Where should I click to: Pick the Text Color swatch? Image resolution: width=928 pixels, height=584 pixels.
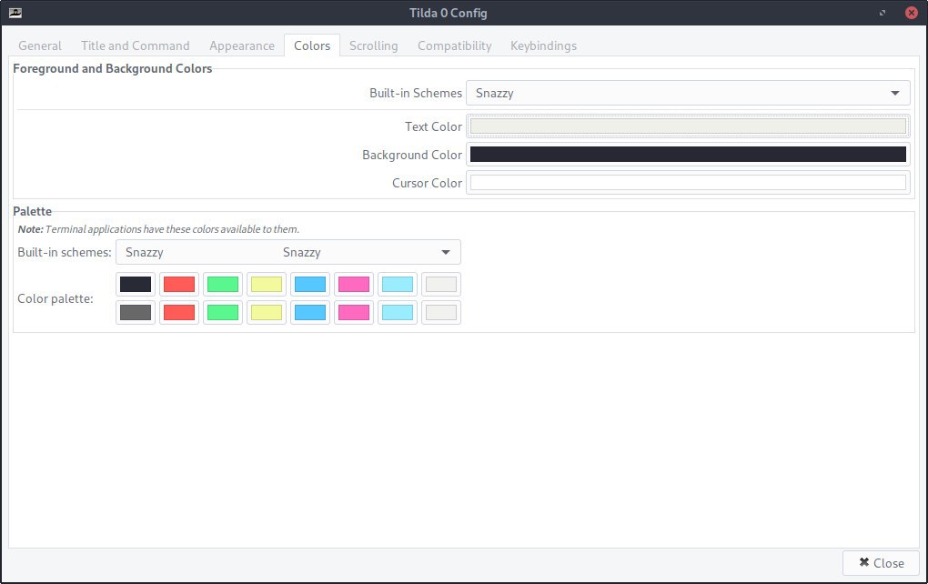point(688,126)
